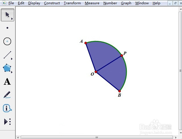Restore down the document window
The width and height of the screenshot is (182, 139).
pyautogui.click(x=175, y=3)
